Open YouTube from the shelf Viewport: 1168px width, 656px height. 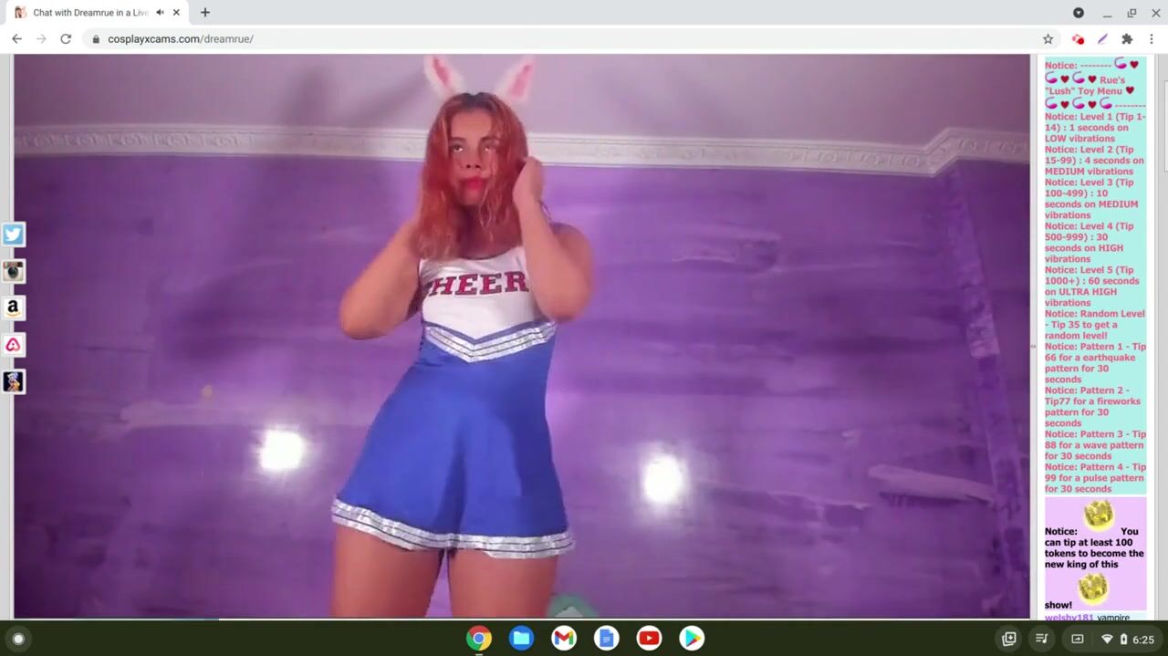[649, 639]
